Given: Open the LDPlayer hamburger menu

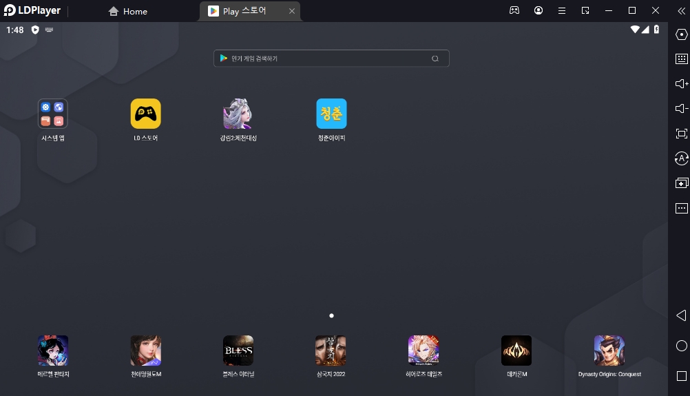Looking at the screenshot, I should pos(562,11).
